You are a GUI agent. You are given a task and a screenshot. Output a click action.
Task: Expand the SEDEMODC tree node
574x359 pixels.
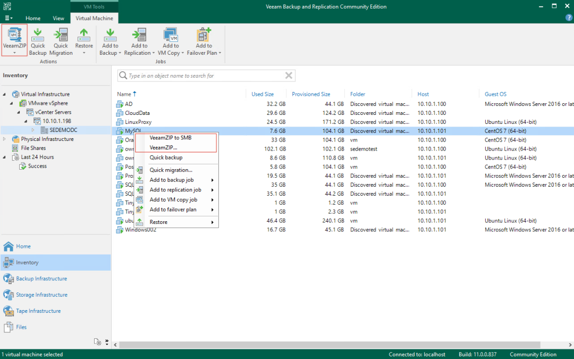pyautogui.click(x=33, y=130)
